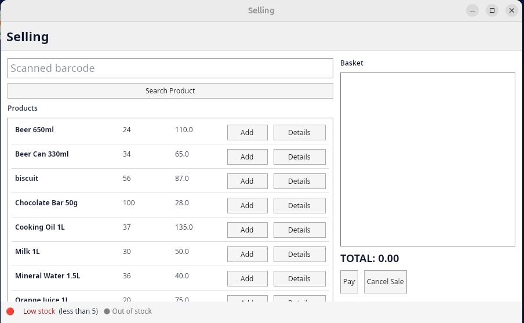View Cooking Oil 1L Details
The width and height of the screenshot is (524, 323).
[299, 230]
